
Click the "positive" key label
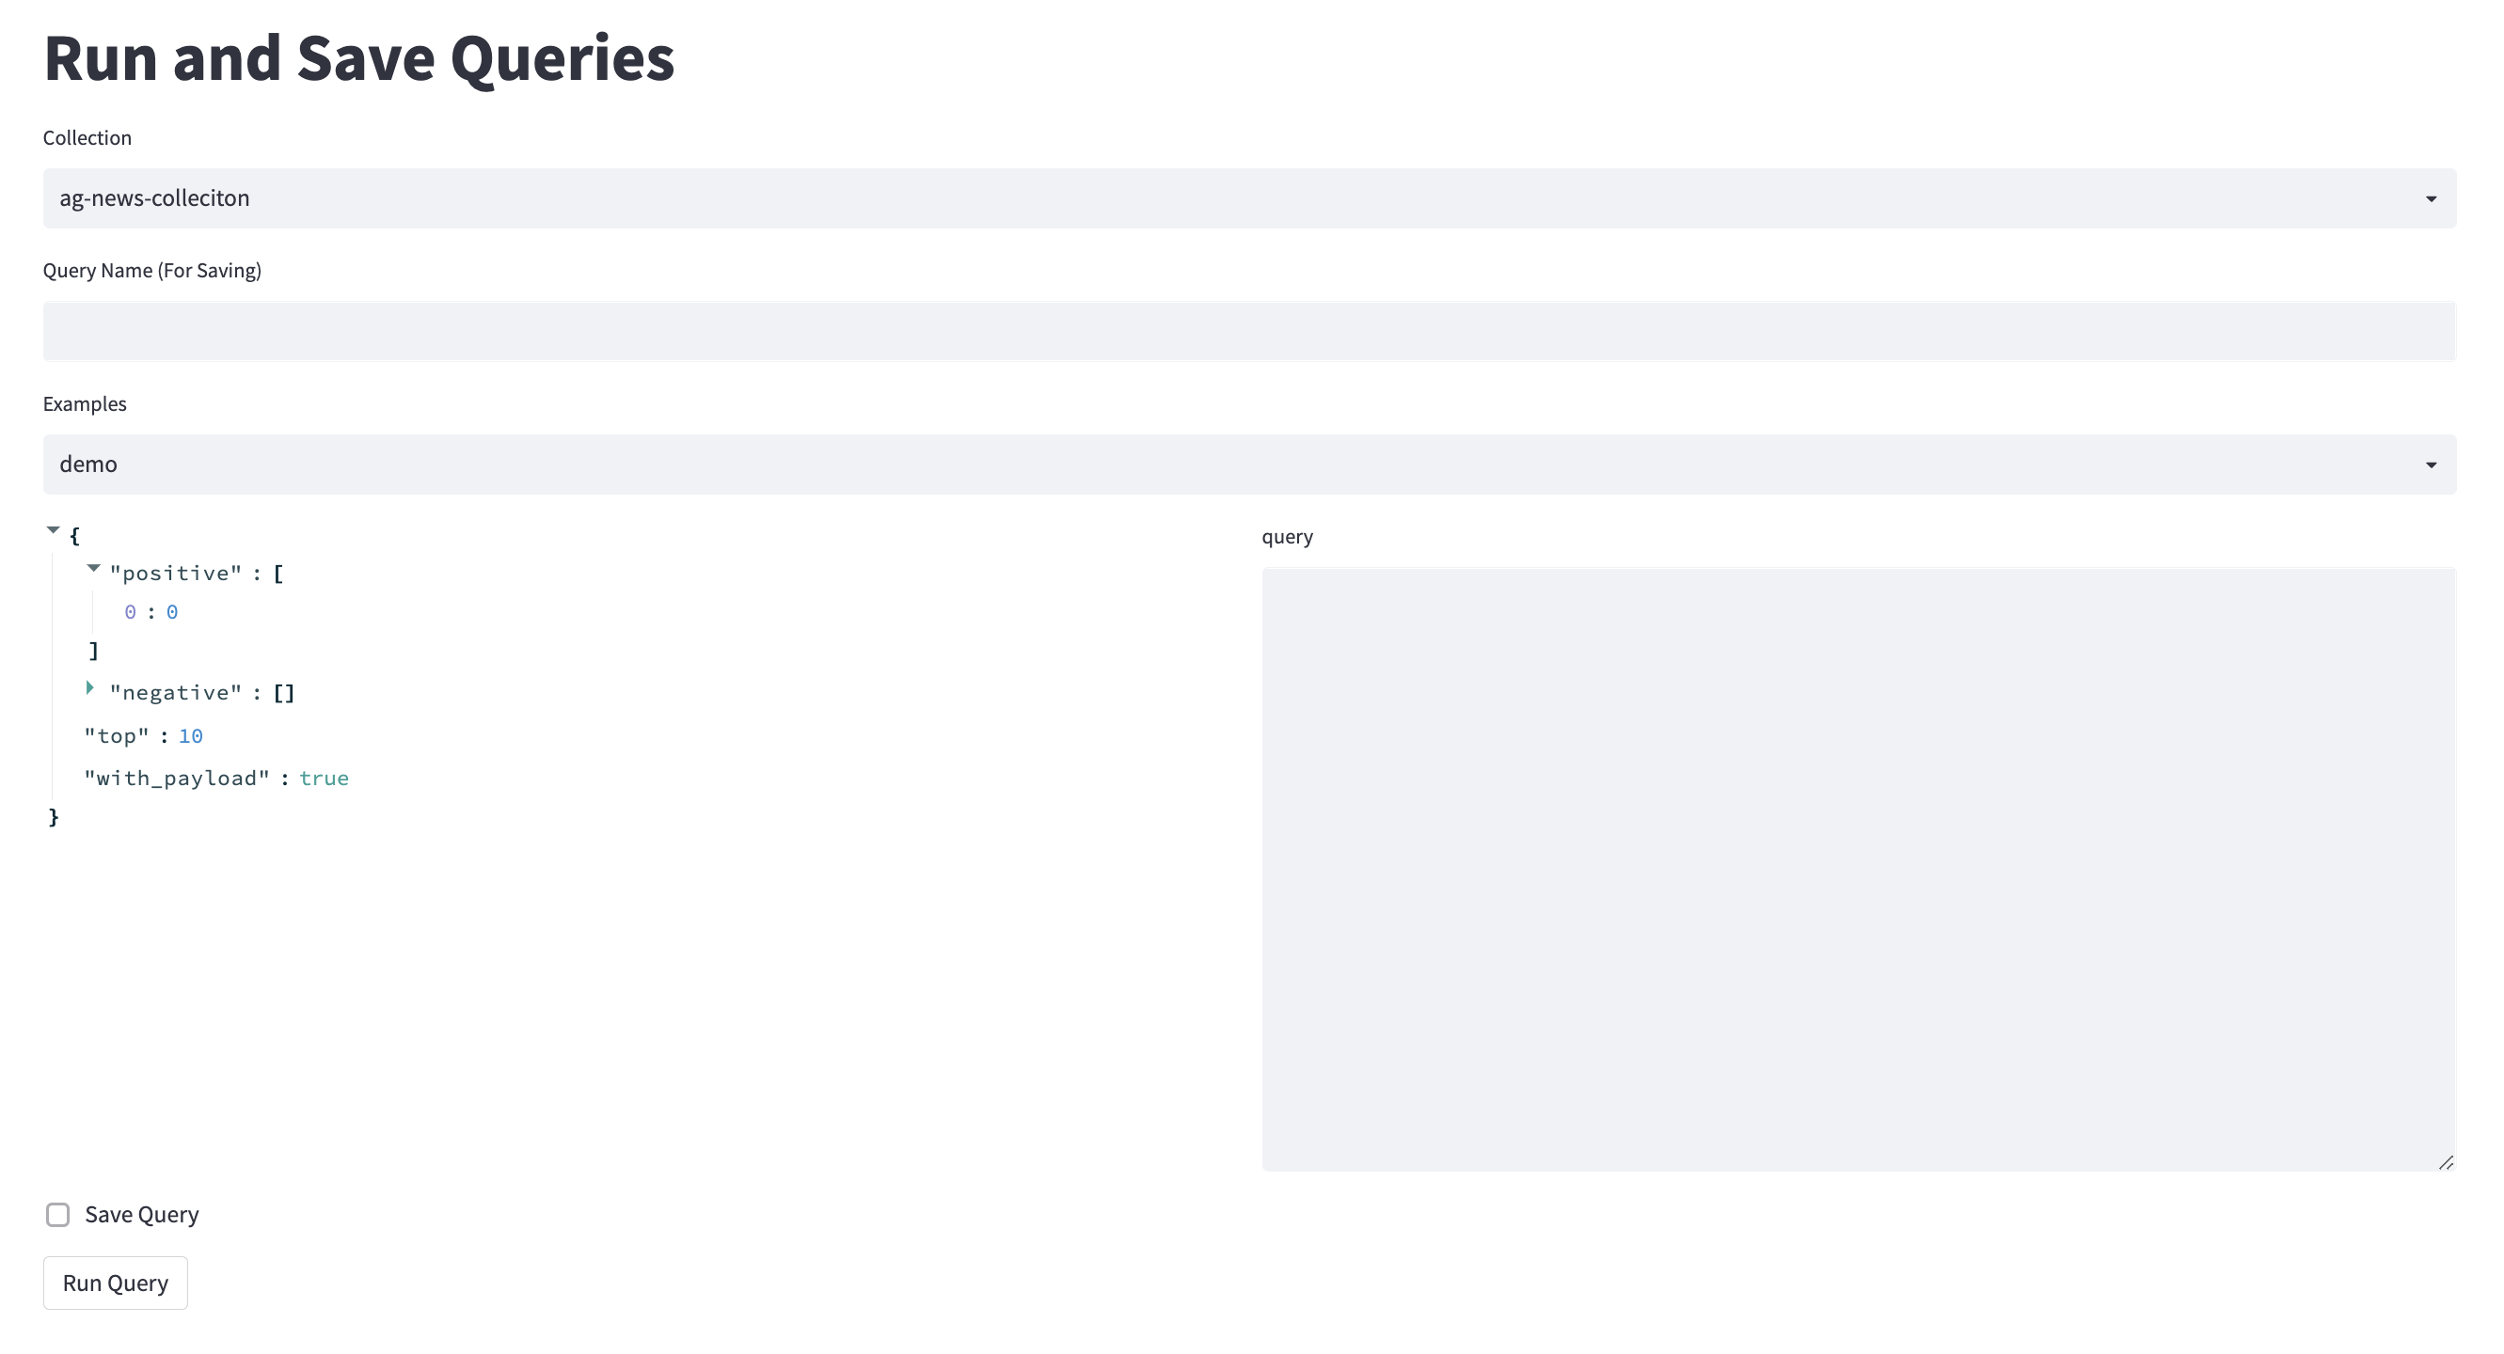coord(176,574)
